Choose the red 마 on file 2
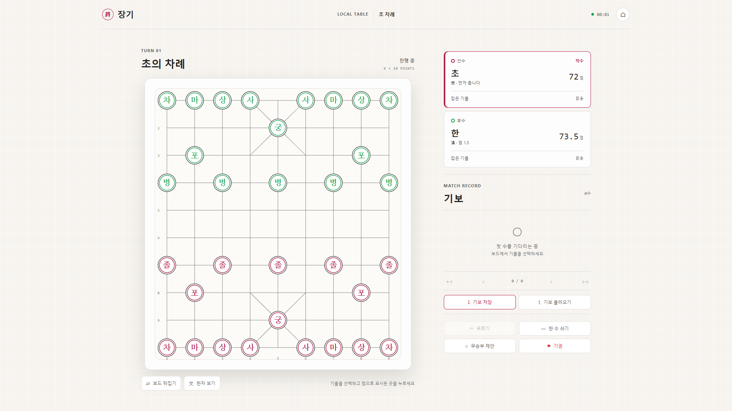The height and width of the screenshot is (411, 732). [195, 347]
